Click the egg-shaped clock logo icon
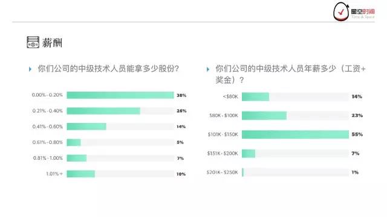 (341, 11)
